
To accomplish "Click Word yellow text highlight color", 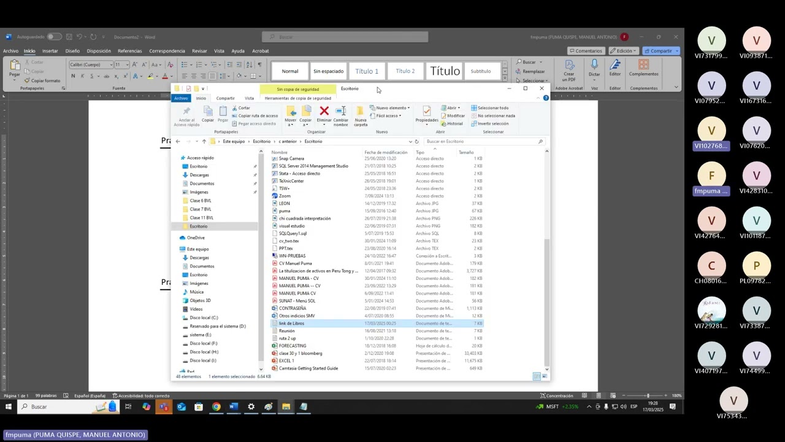I will point(150,76).
